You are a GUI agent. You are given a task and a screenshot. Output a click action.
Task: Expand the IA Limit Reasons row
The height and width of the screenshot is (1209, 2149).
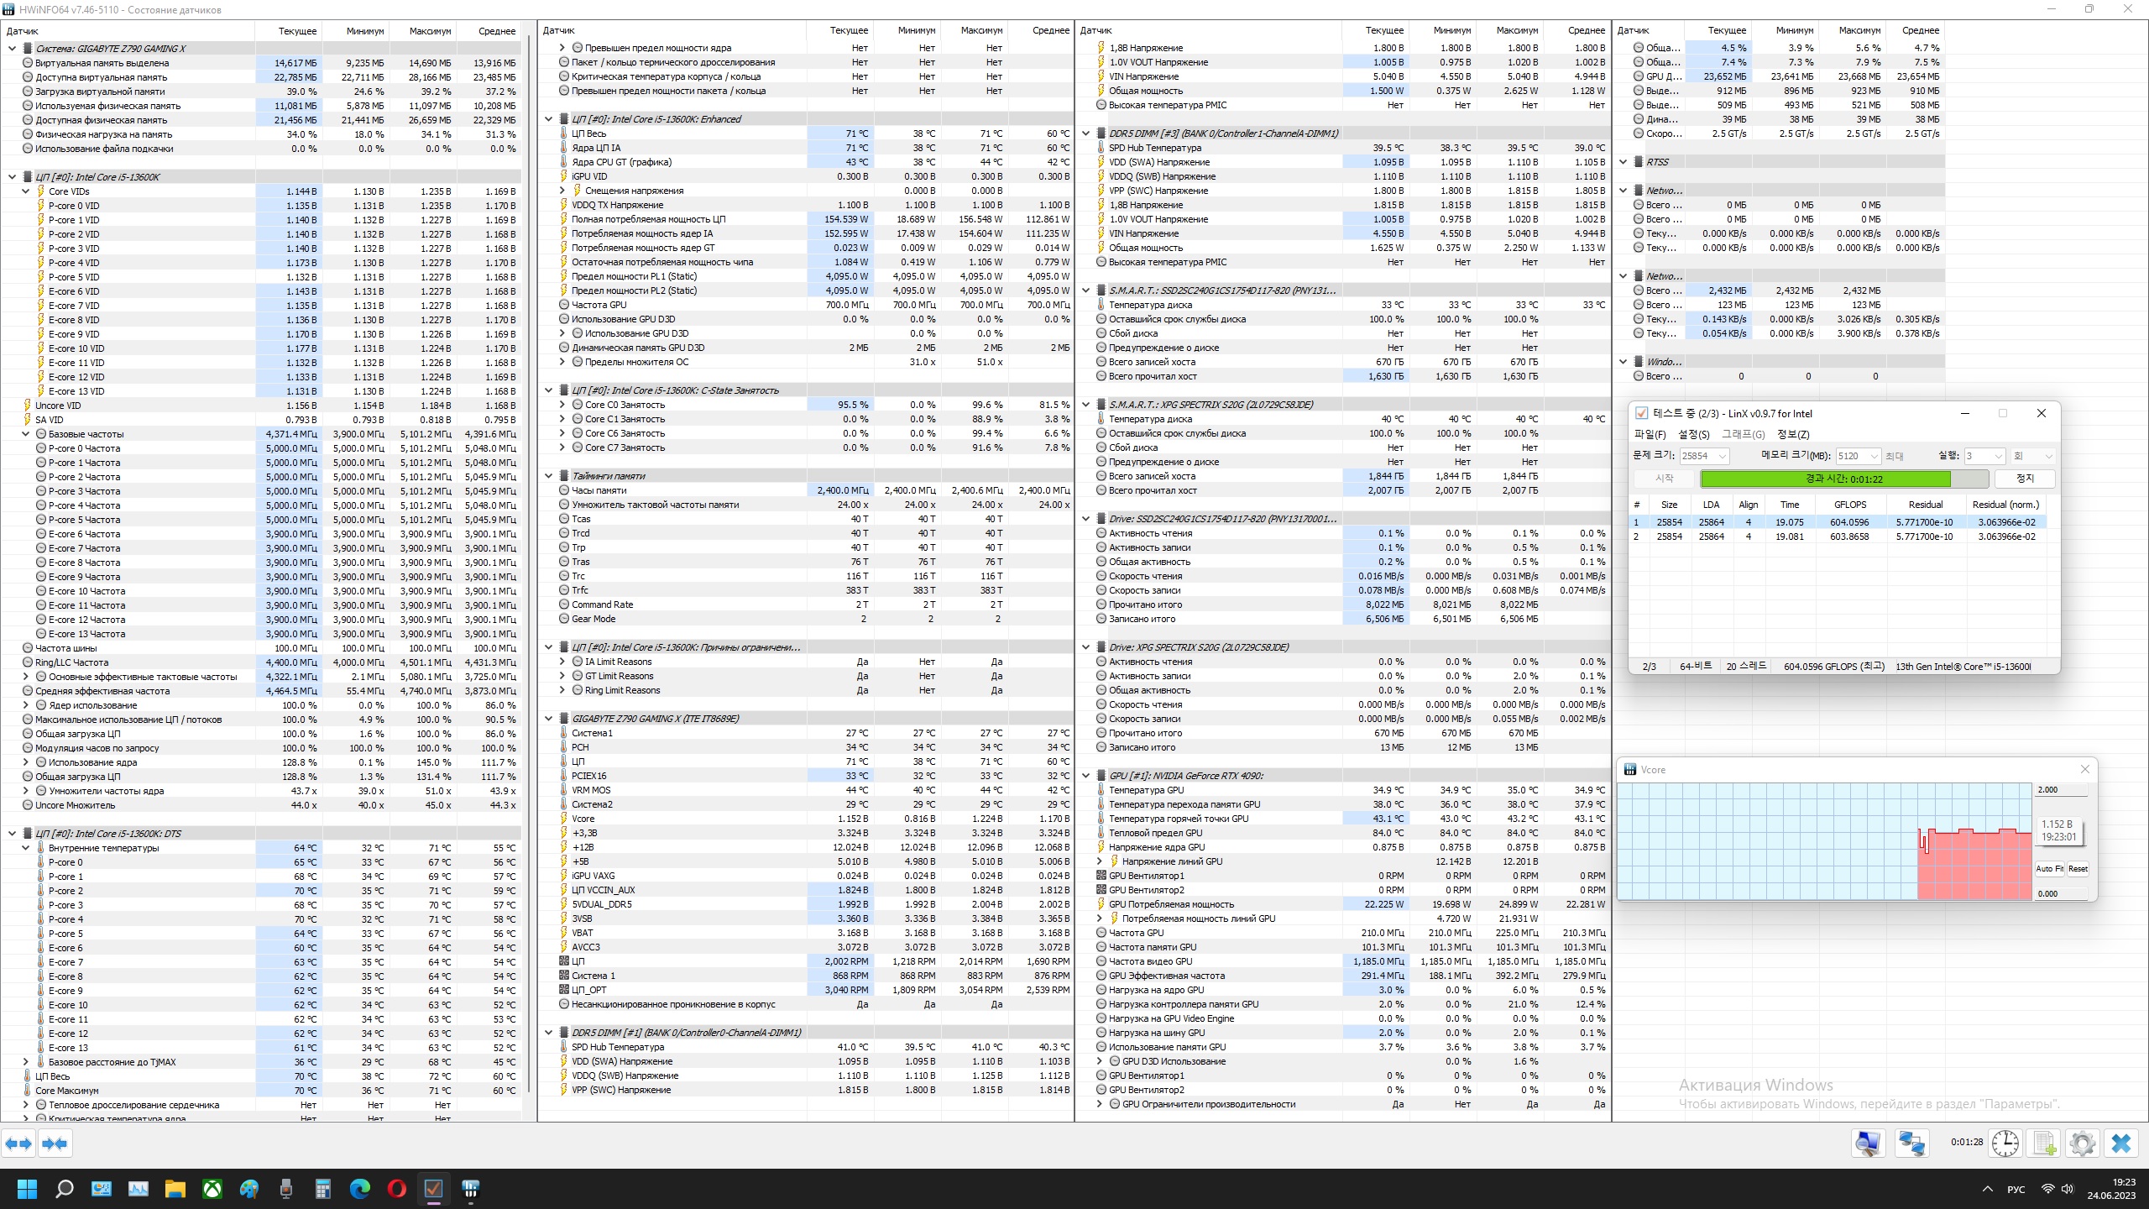[x=562, y=662]
